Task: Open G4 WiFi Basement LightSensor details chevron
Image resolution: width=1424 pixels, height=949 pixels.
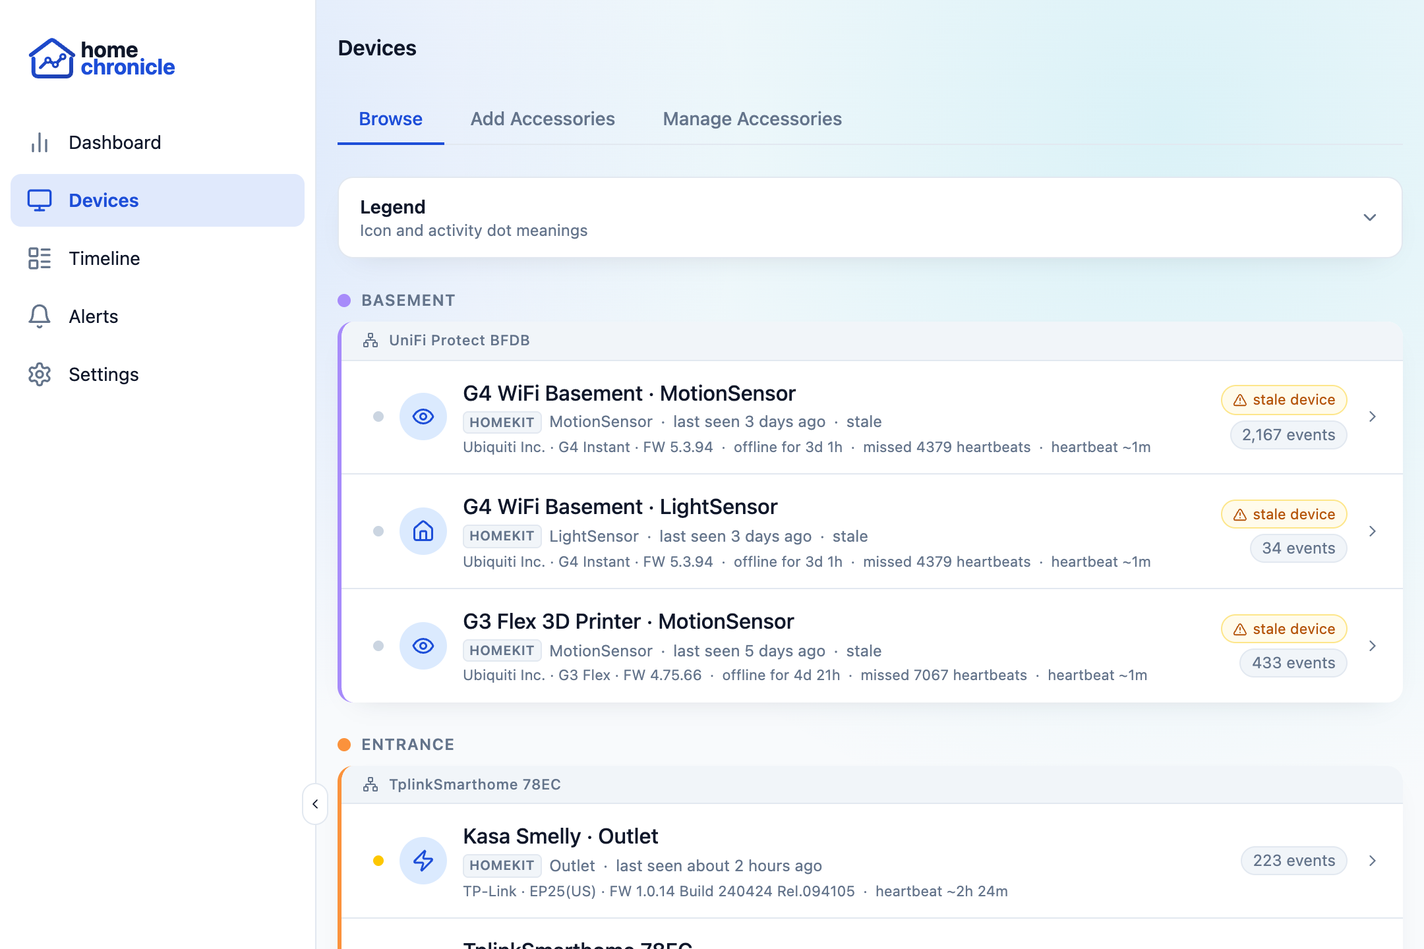Action: [1373, 531]
